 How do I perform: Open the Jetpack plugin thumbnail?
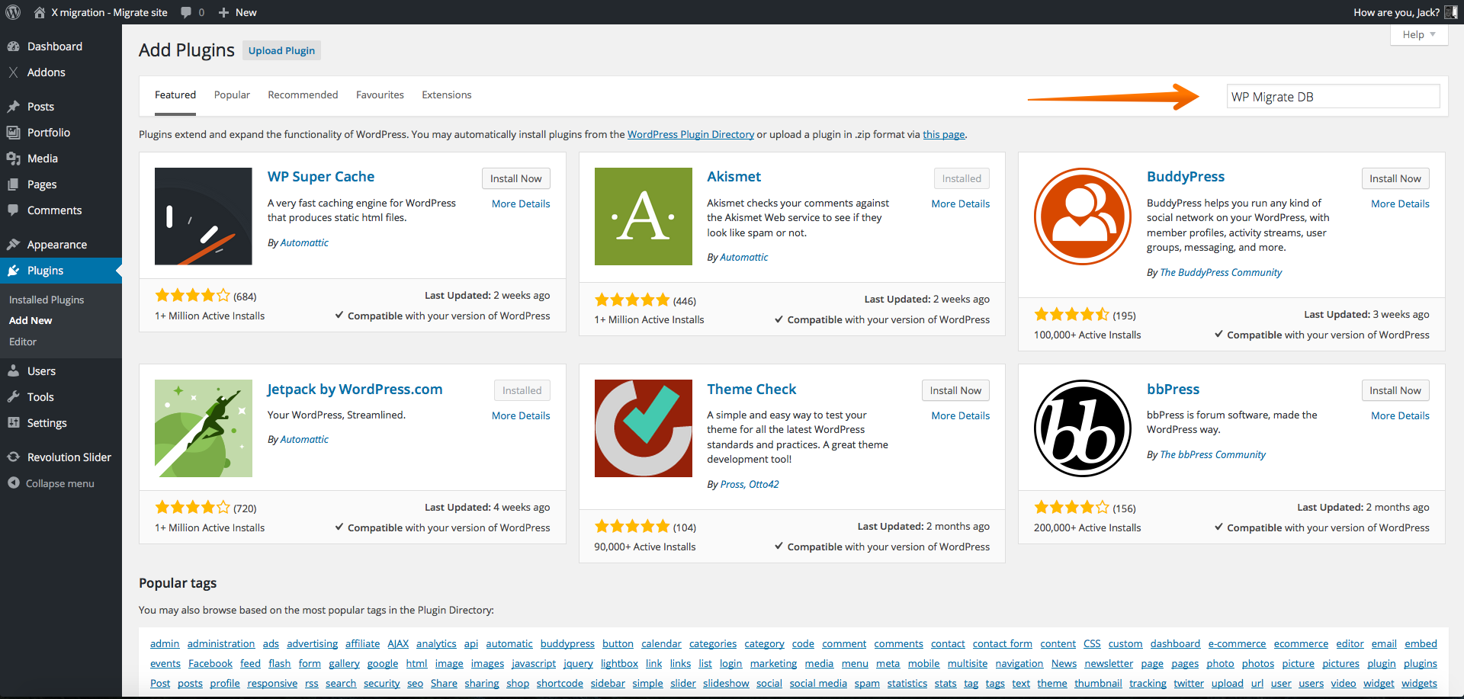point(204,428)
